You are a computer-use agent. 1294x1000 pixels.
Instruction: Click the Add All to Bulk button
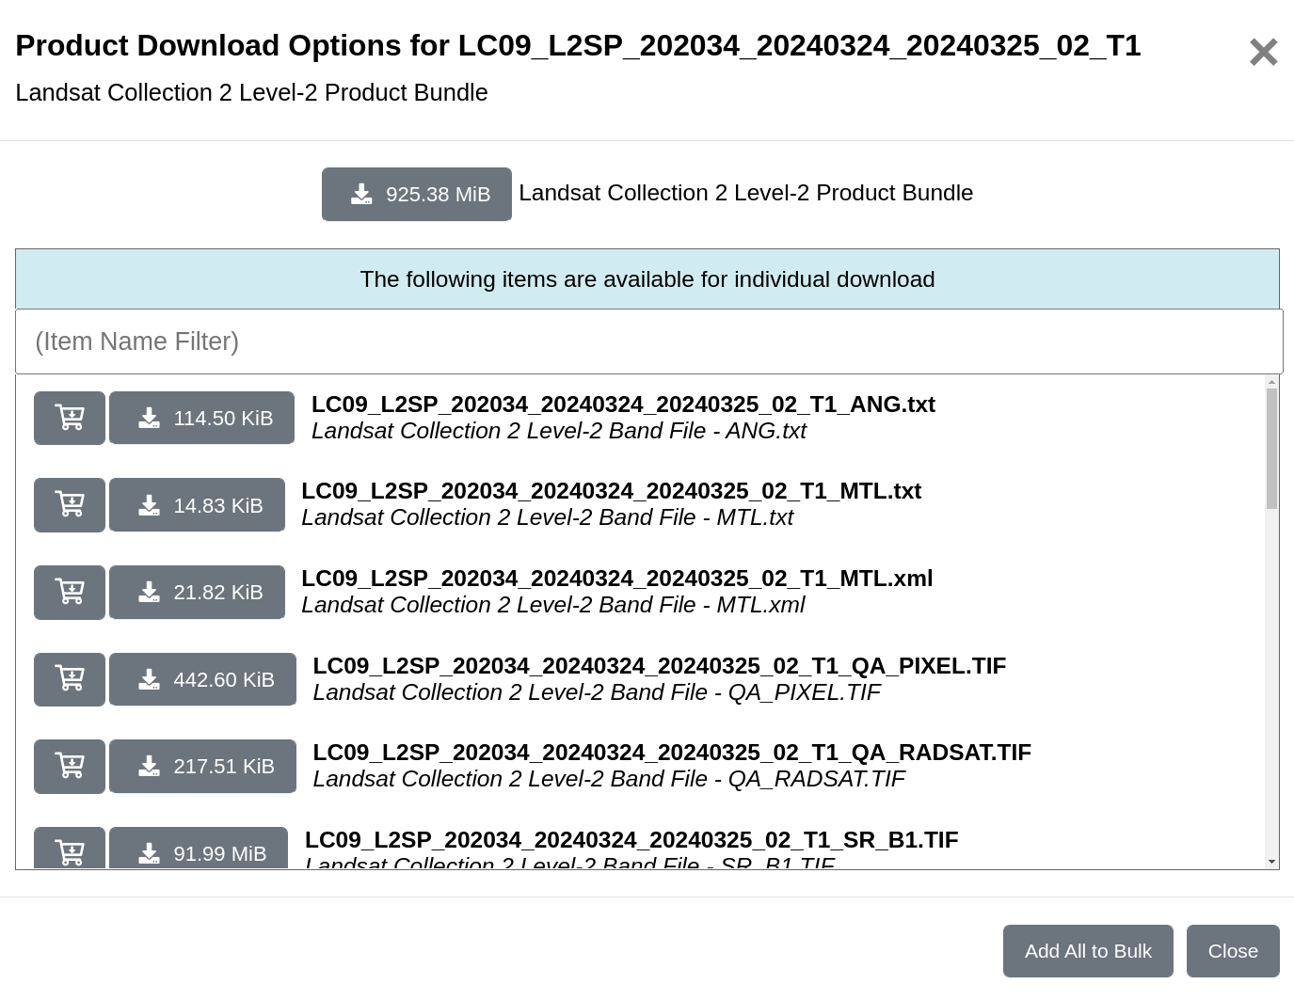tap(1088, 951)
